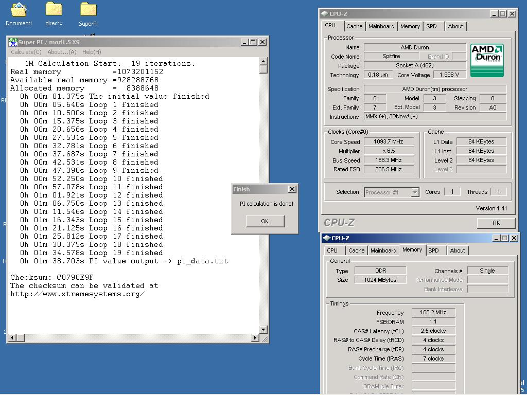Maximize the Super PI window
This screenshot has height=395, width=527.
[x=253, y=42]
